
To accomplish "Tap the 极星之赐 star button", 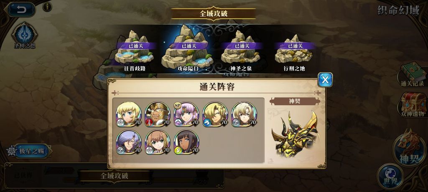I will point(29,151).
